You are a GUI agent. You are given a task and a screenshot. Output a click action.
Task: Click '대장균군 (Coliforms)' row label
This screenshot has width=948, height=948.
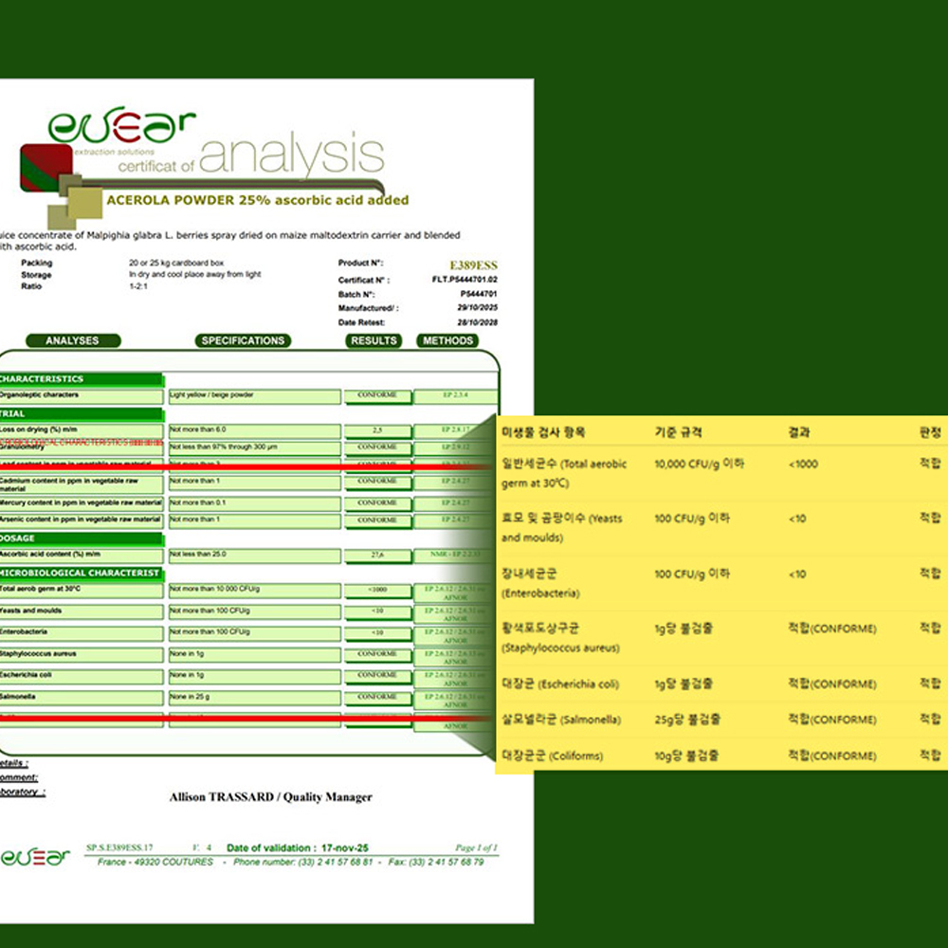click(552, 756)
